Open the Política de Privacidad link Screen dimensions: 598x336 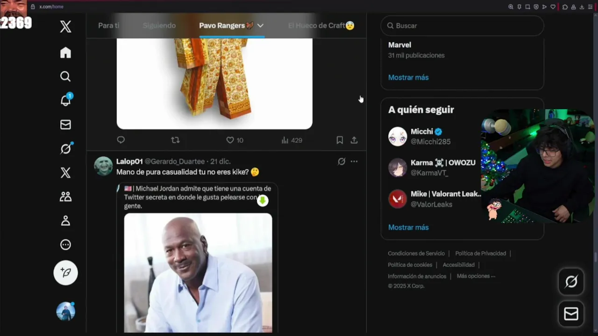coord(481,253)
